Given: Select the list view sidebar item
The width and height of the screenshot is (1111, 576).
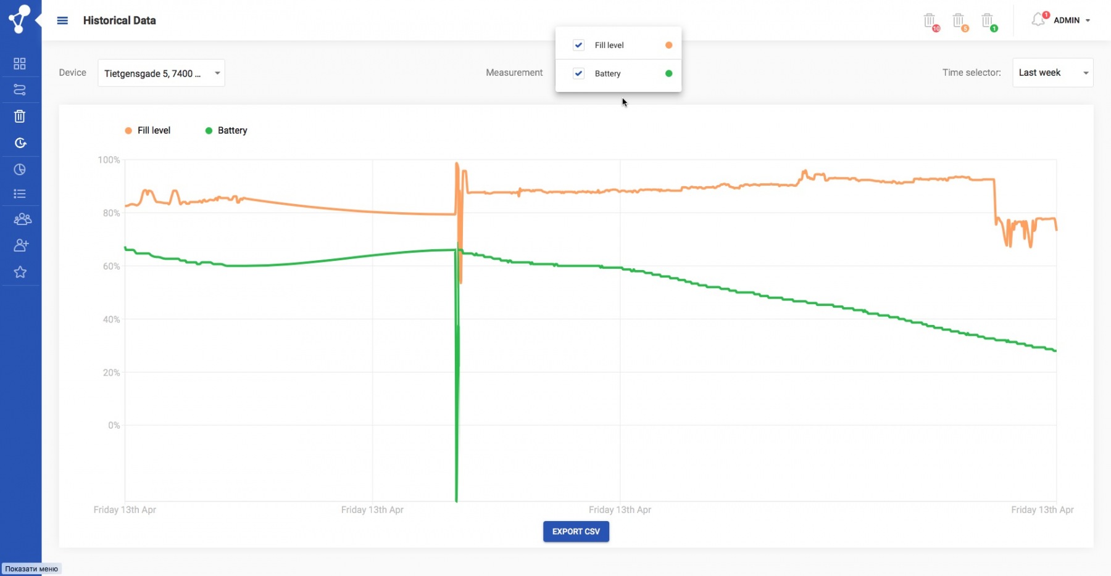Looking at the screenshot, I should pos(20,194).
